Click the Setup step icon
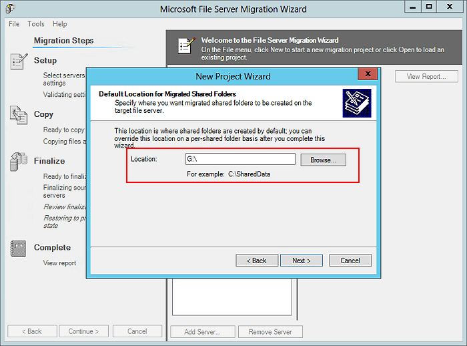 [x=19, y=62]
